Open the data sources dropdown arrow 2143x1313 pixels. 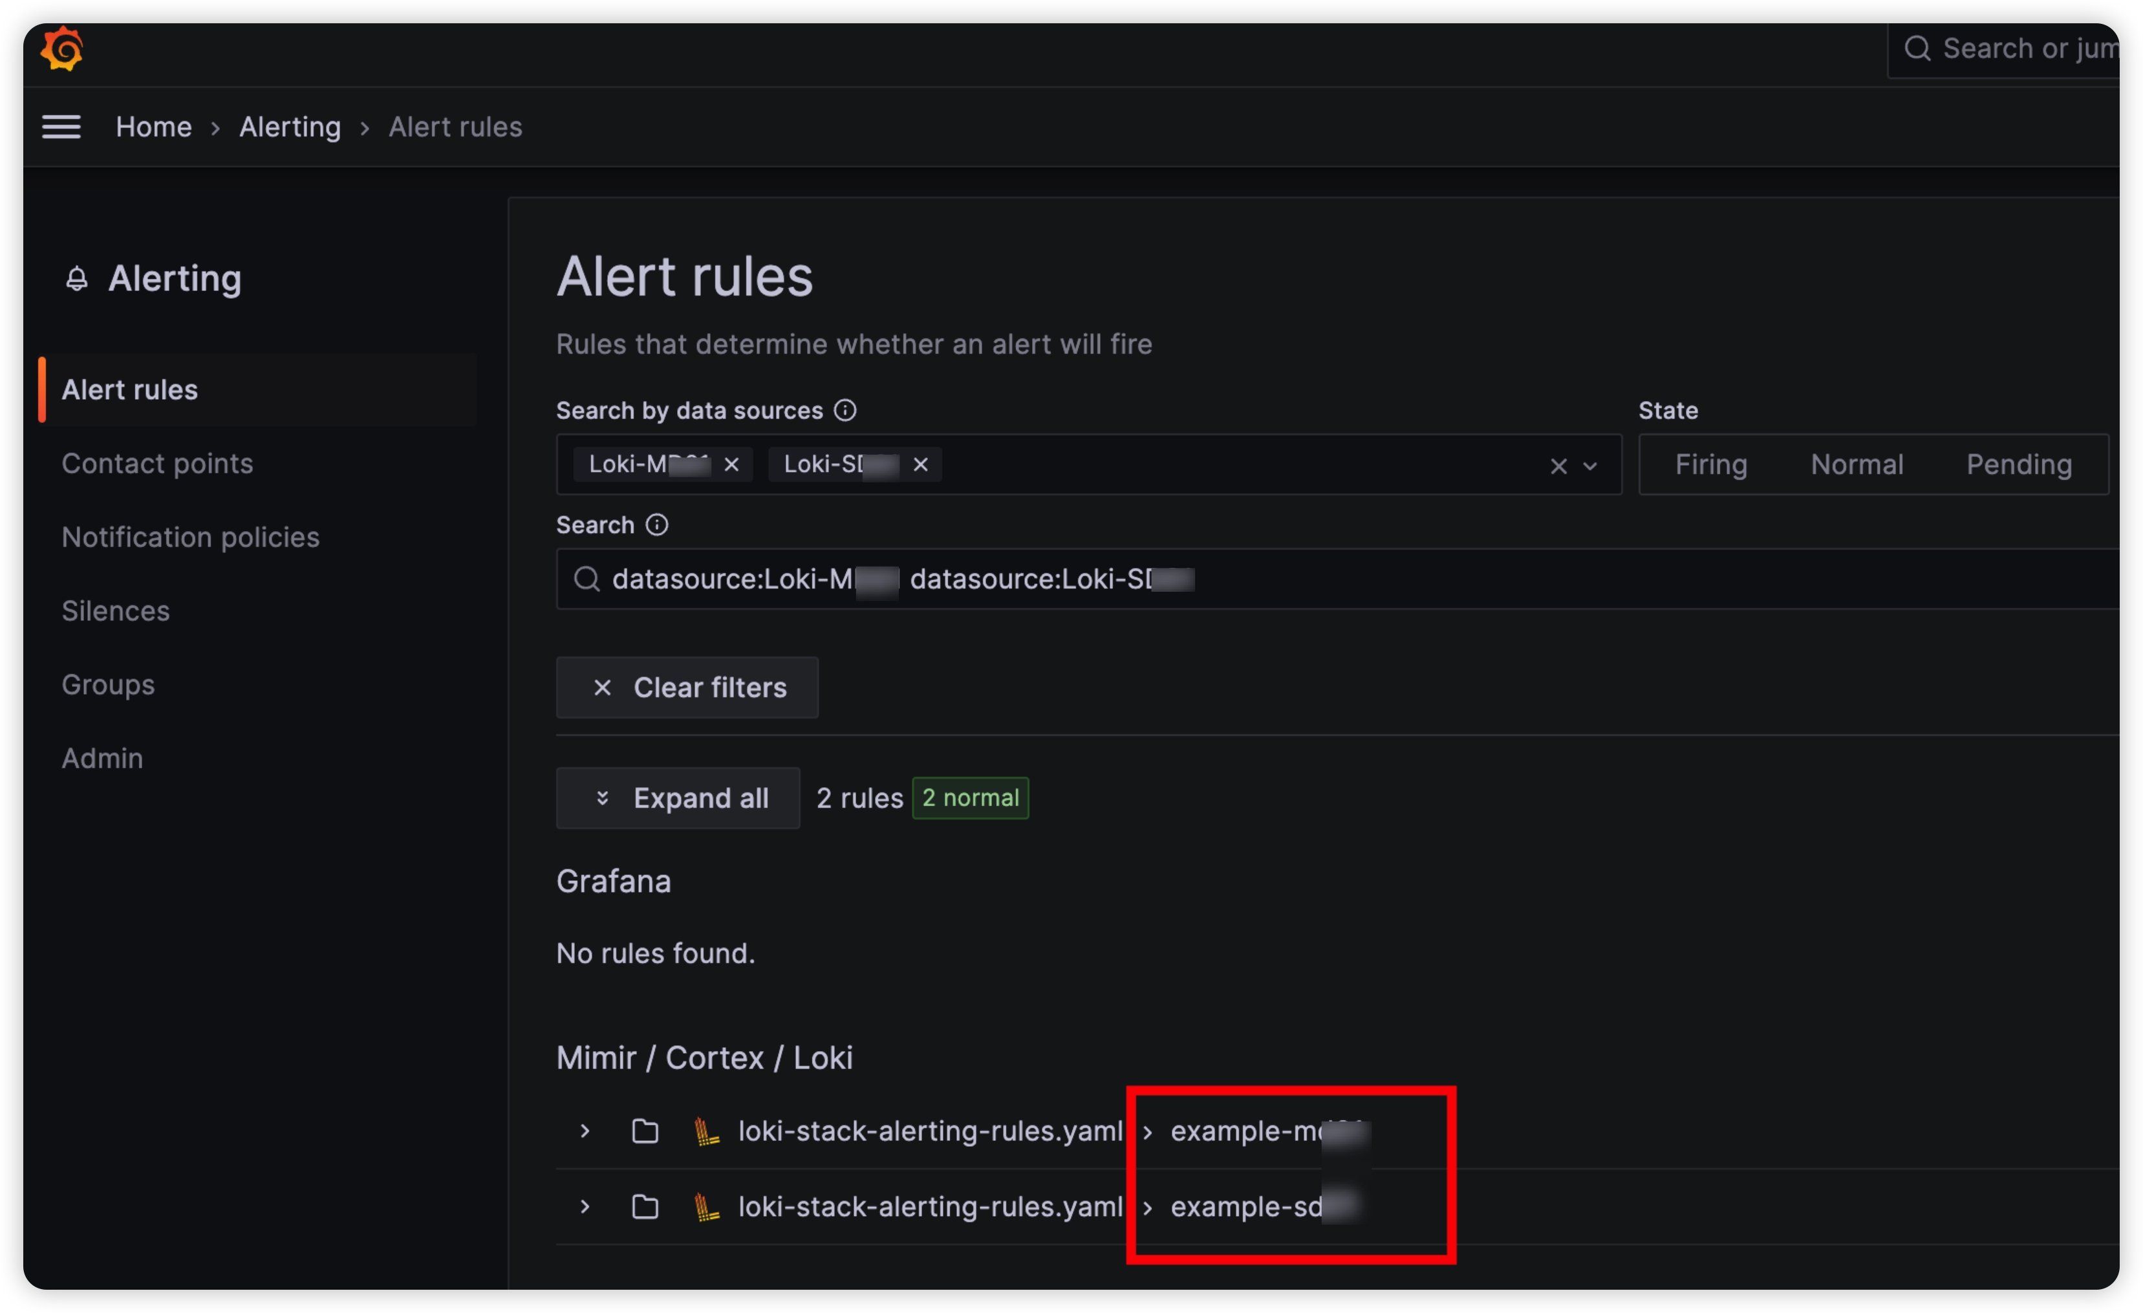[x=1590, y=466]
